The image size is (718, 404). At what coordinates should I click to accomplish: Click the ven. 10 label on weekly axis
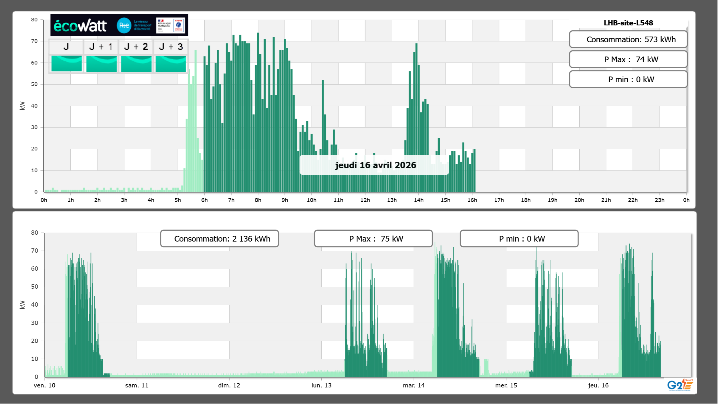coord(45,385)
